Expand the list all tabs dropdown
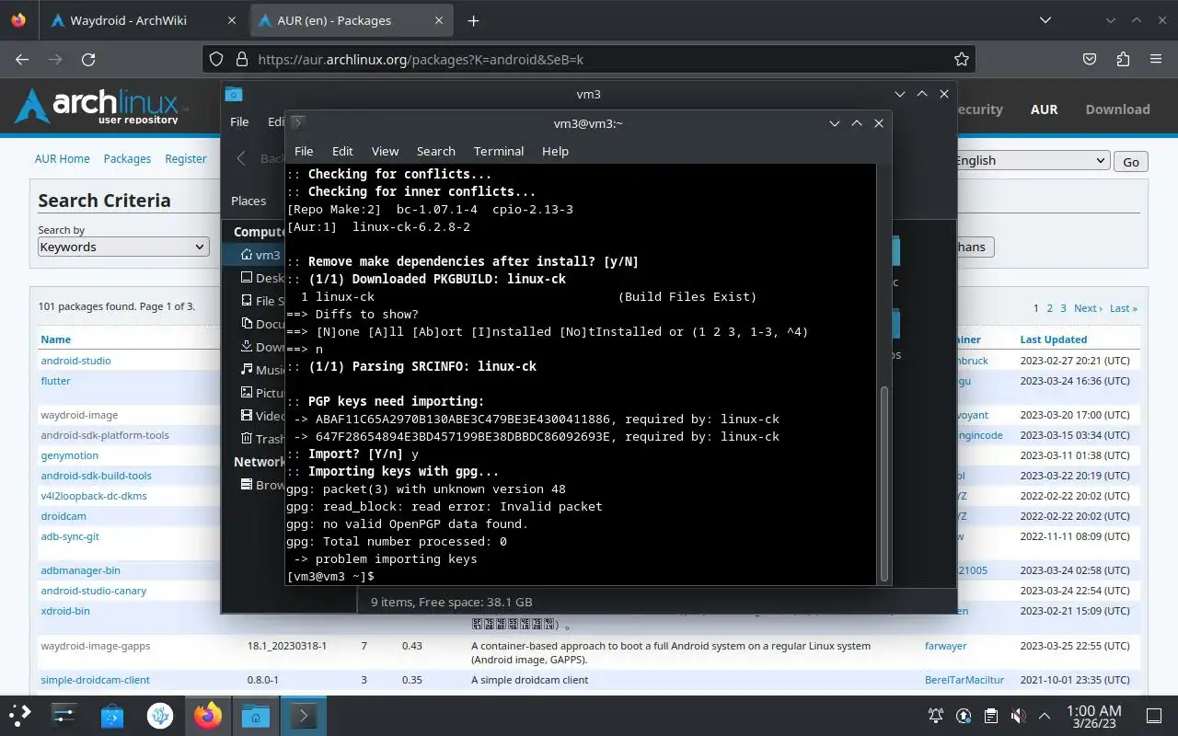The height and width of the screenshot is (736, 1178). [x=1045, y=20]
